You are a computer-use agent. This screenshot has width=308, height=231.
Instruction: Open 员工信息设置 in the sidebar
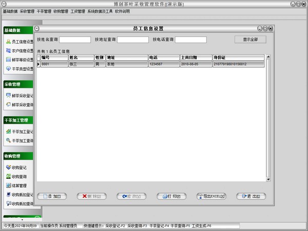click(x=20, y=42)
